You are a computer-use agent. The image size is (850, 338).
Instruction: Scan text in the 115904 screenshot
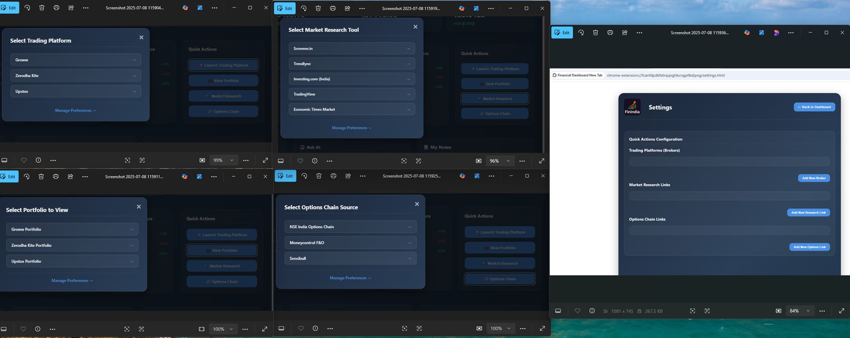142,160
